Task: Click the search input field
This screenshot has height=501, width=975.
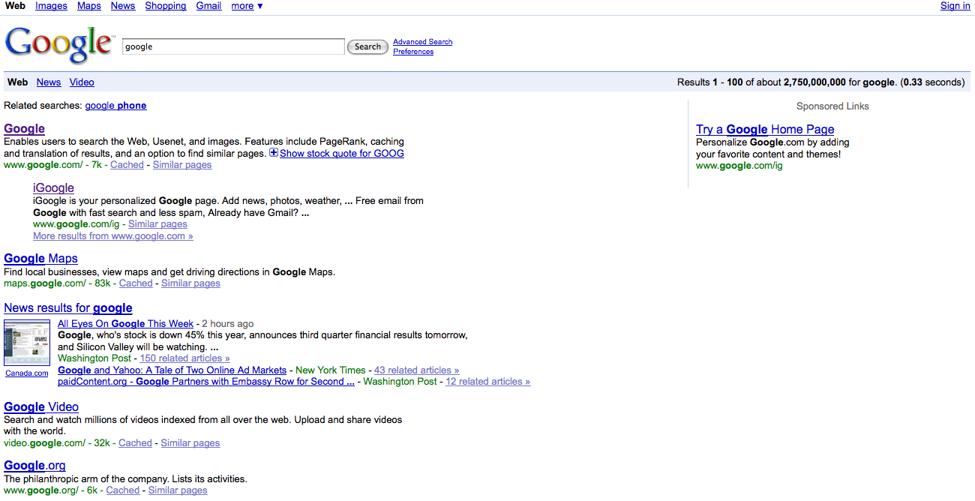Action: (232, 46)
